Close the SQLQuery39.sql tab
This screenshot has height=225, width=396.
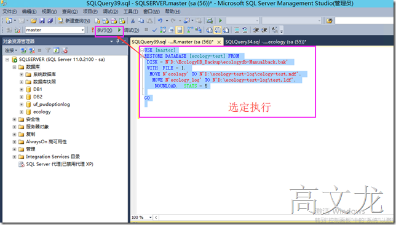219,42
